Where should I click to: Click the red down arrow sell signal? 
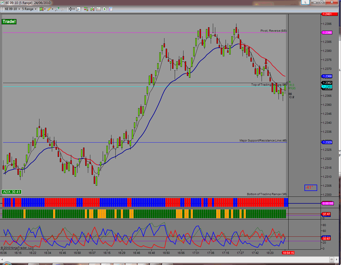click(x=266, y=62)
